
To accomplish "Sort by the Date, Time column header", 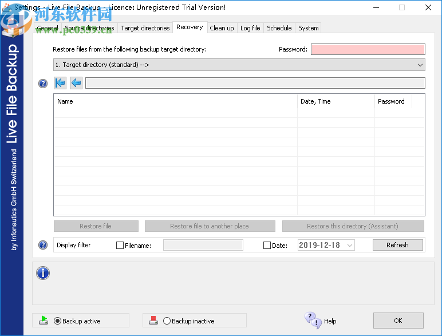I will point(336,101).
